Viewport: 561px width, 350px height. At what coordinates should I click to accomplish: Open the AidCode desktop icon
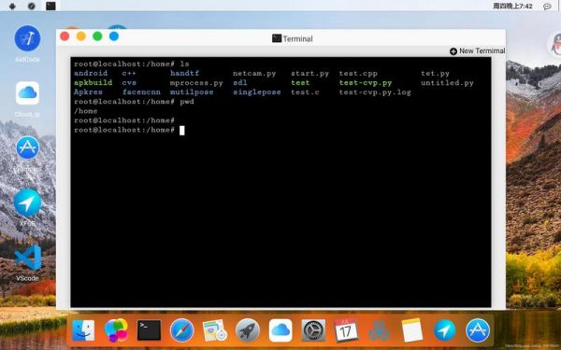[x=27, y=38]
